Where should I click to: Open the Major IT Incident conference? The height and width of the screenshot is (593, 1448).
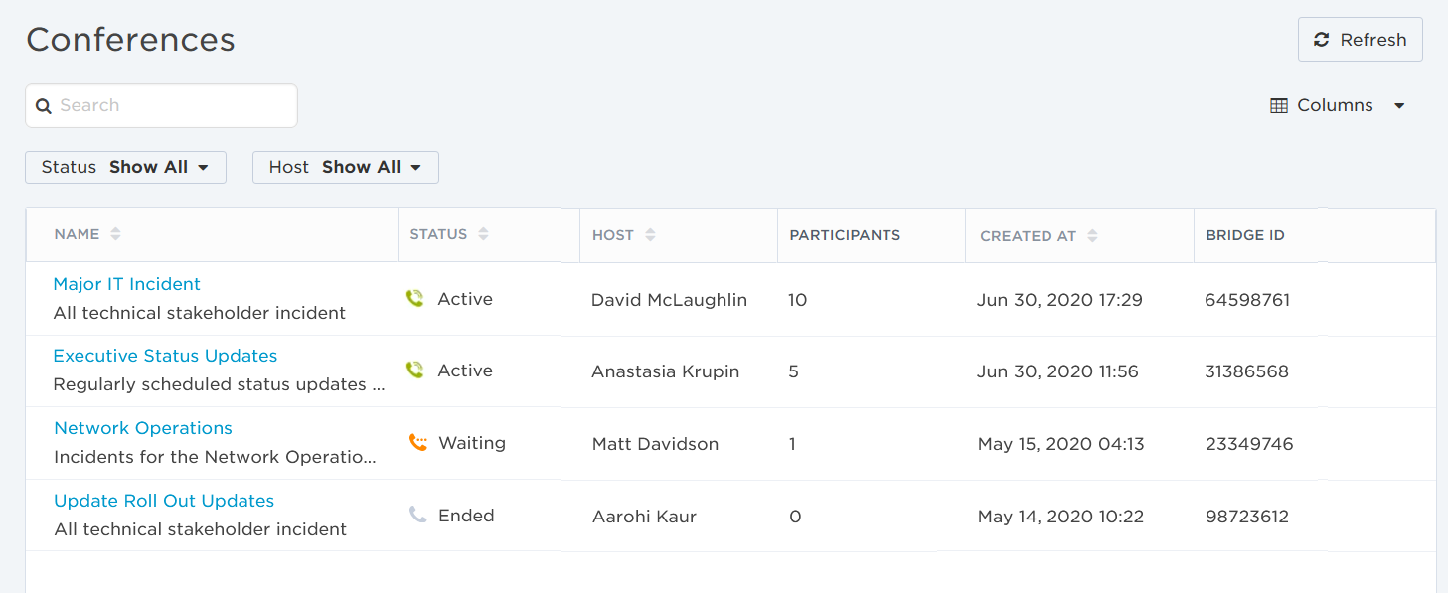(x=126, y=284)
